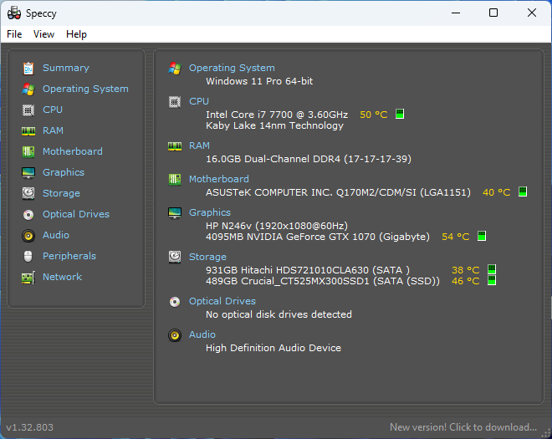Click the RAM icon in main panel
552x439 pixels.
point(175,146)
